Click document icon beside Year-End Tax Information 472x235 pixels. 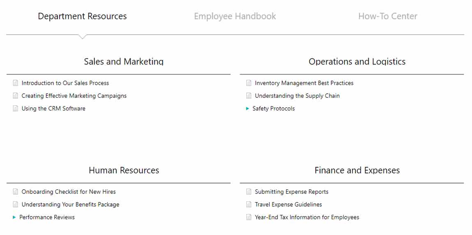(x=249, y=217)
